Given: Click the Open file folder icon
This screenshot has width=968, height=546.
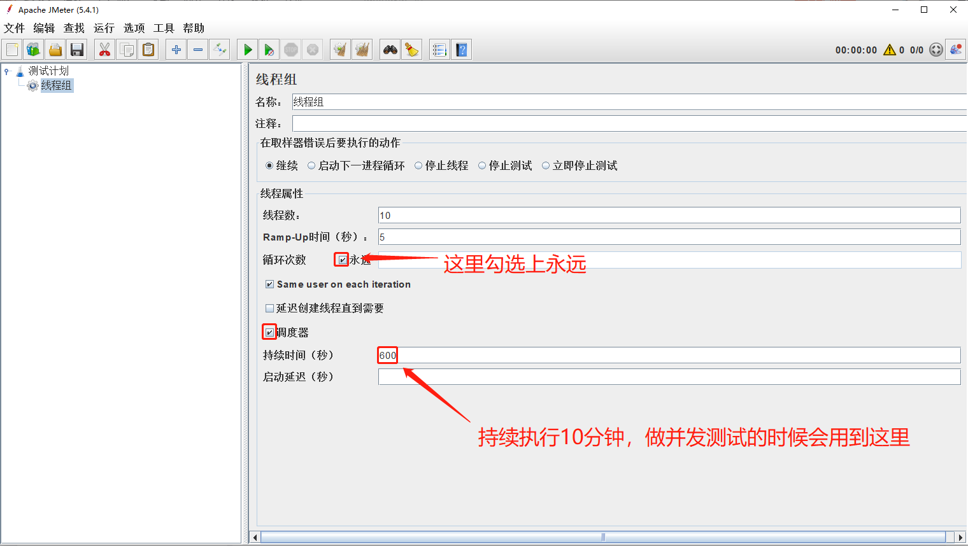Looking at the screenshot, I should click(55, 50).
